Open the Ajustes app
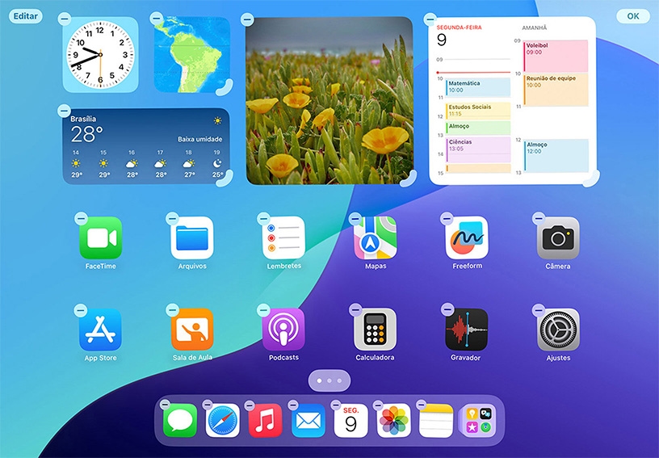 [x=558, y=330]
